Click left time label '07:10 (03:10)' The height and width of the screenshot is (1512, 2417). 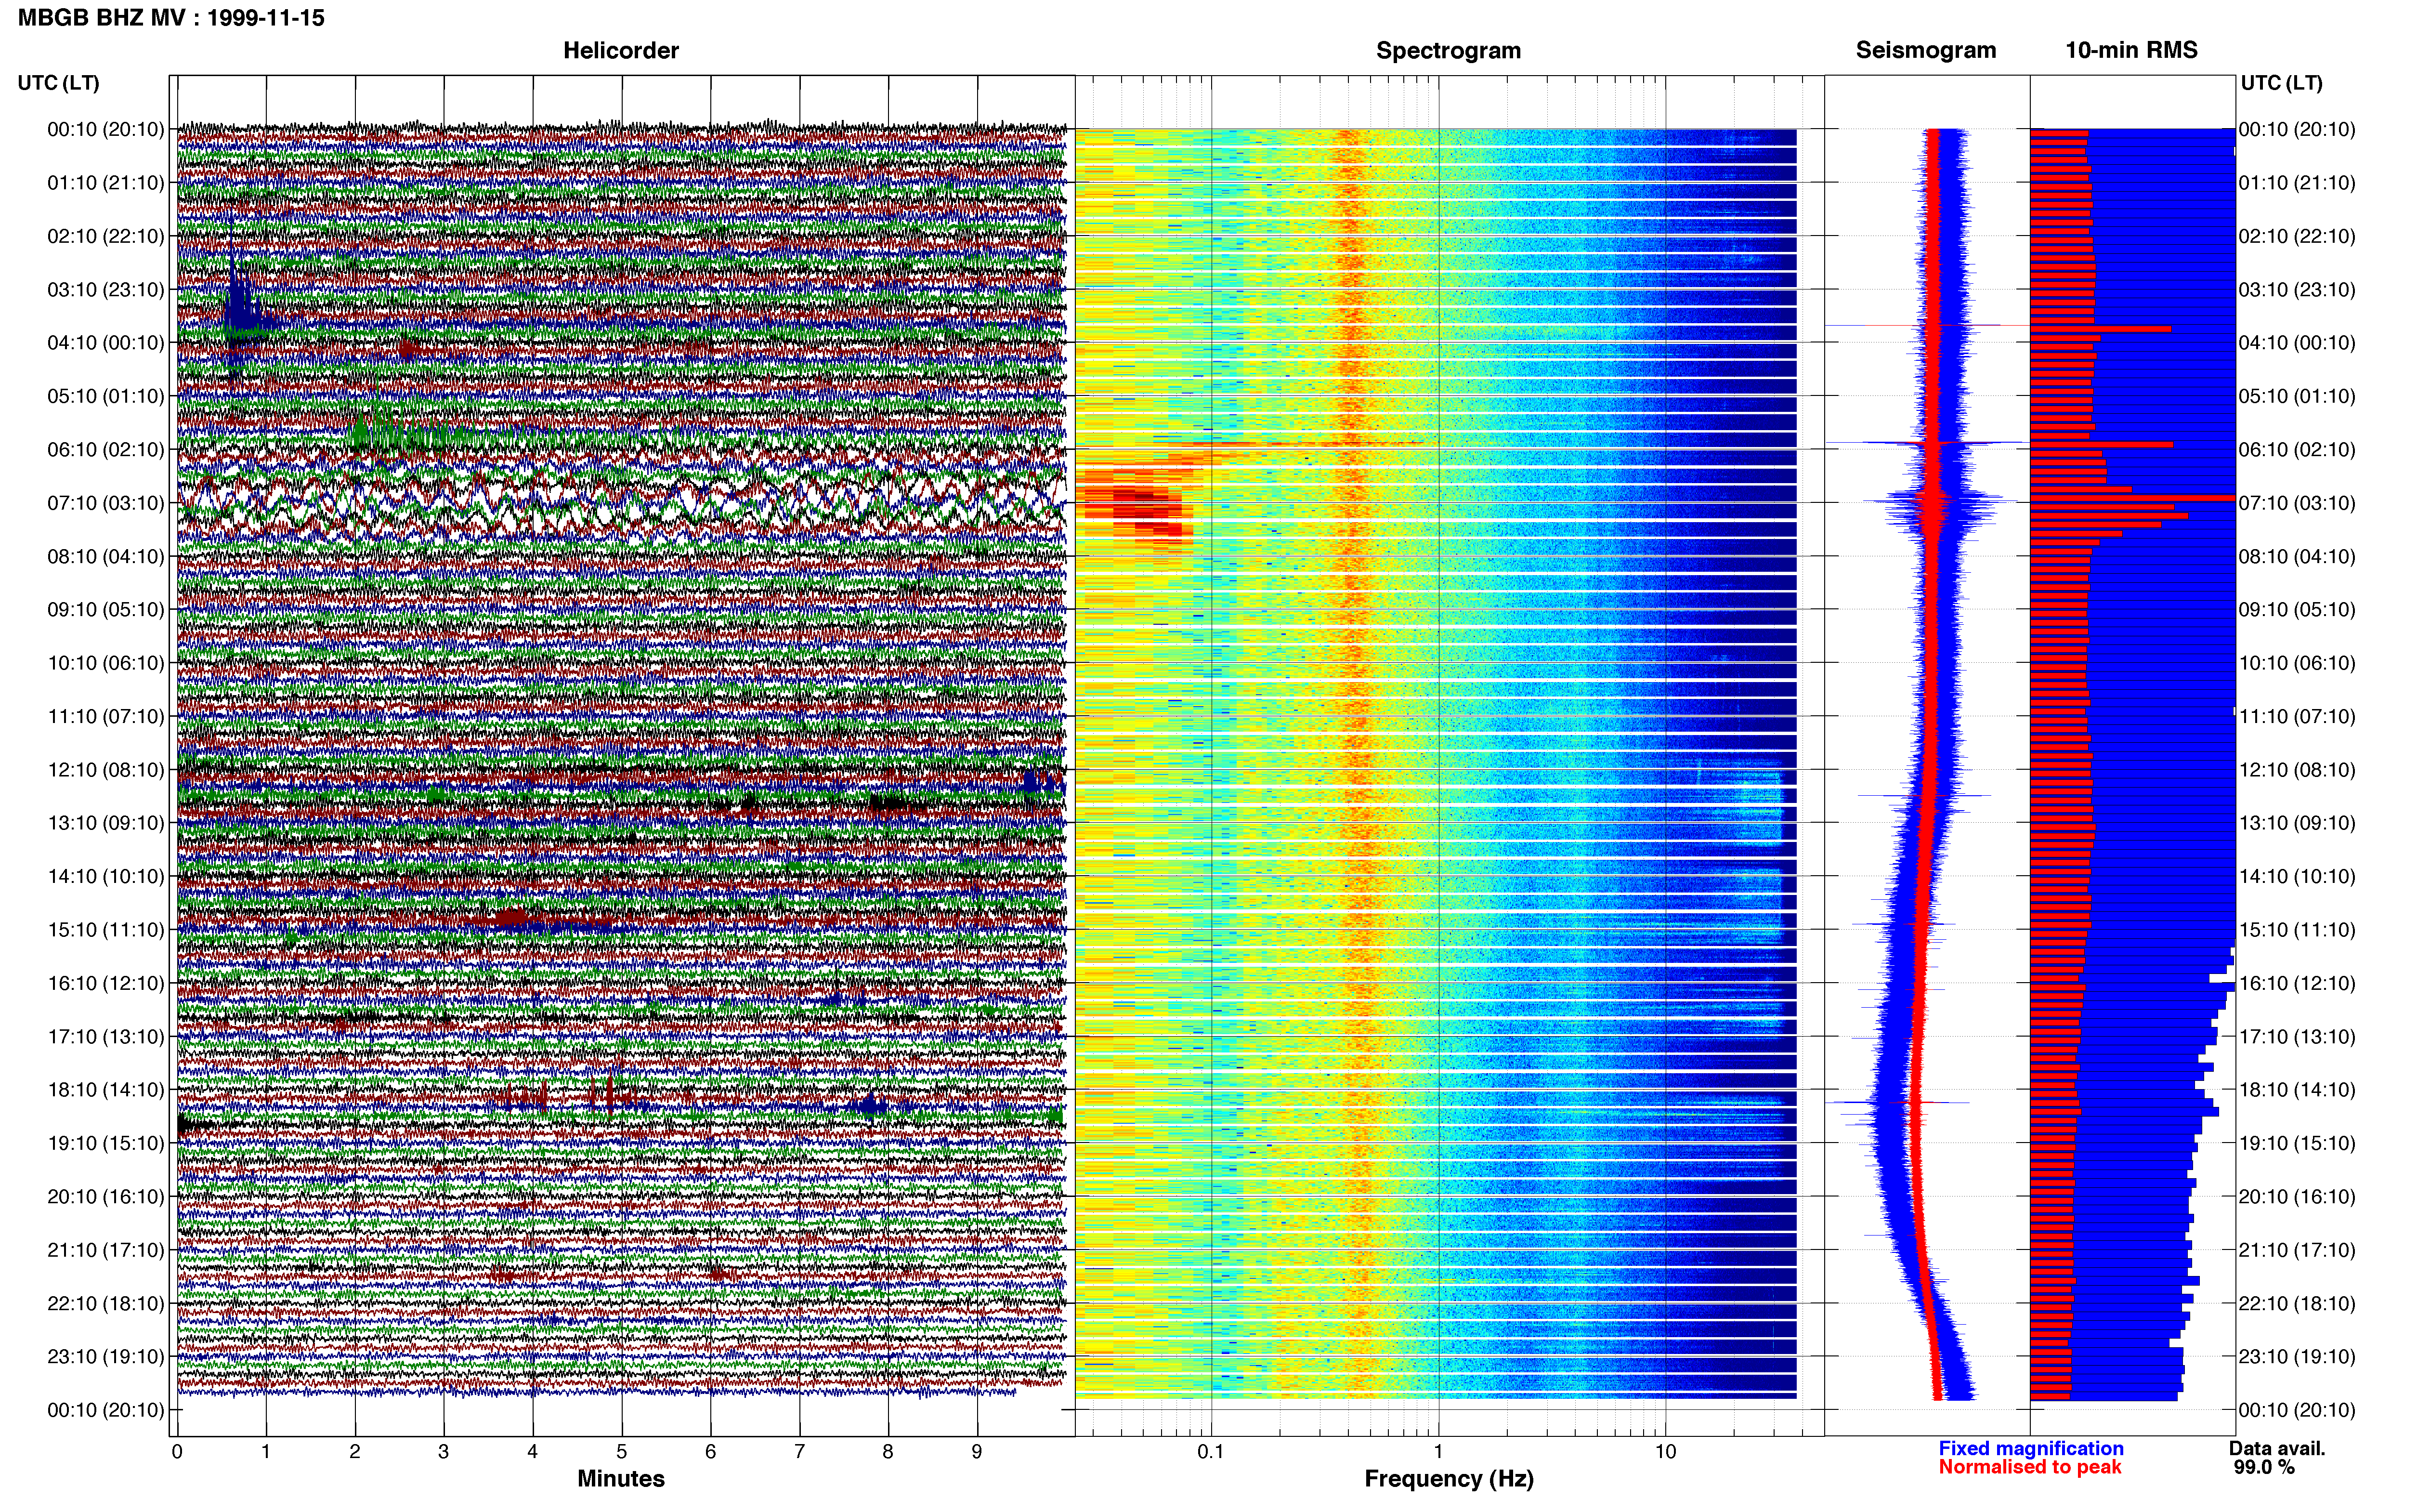[x=106, y=502]
